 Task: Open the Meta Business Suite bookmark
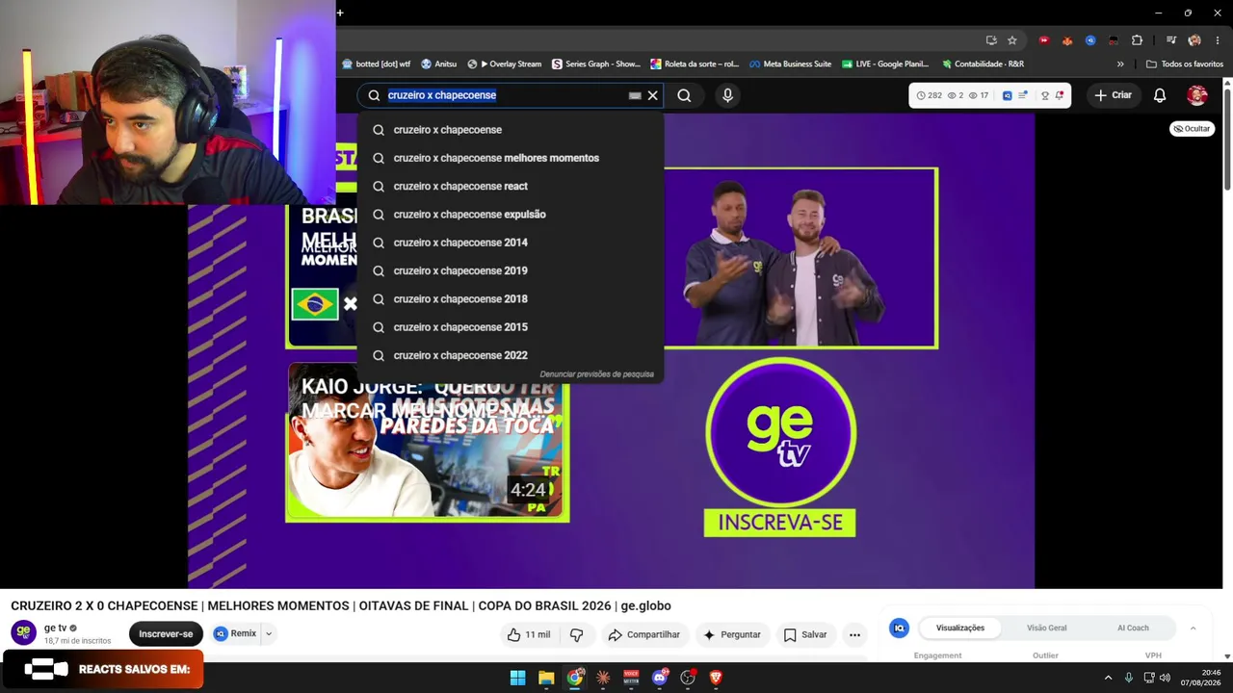tap(790, 64)
